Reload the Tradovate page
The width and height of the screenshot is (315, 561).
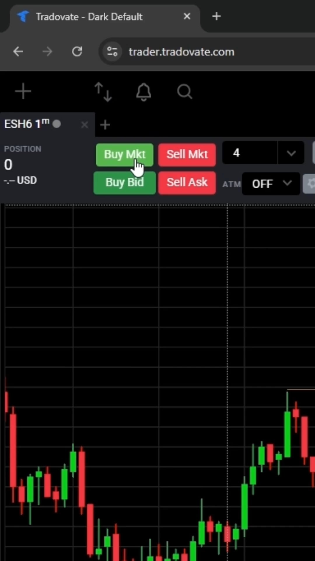(77, 52)
